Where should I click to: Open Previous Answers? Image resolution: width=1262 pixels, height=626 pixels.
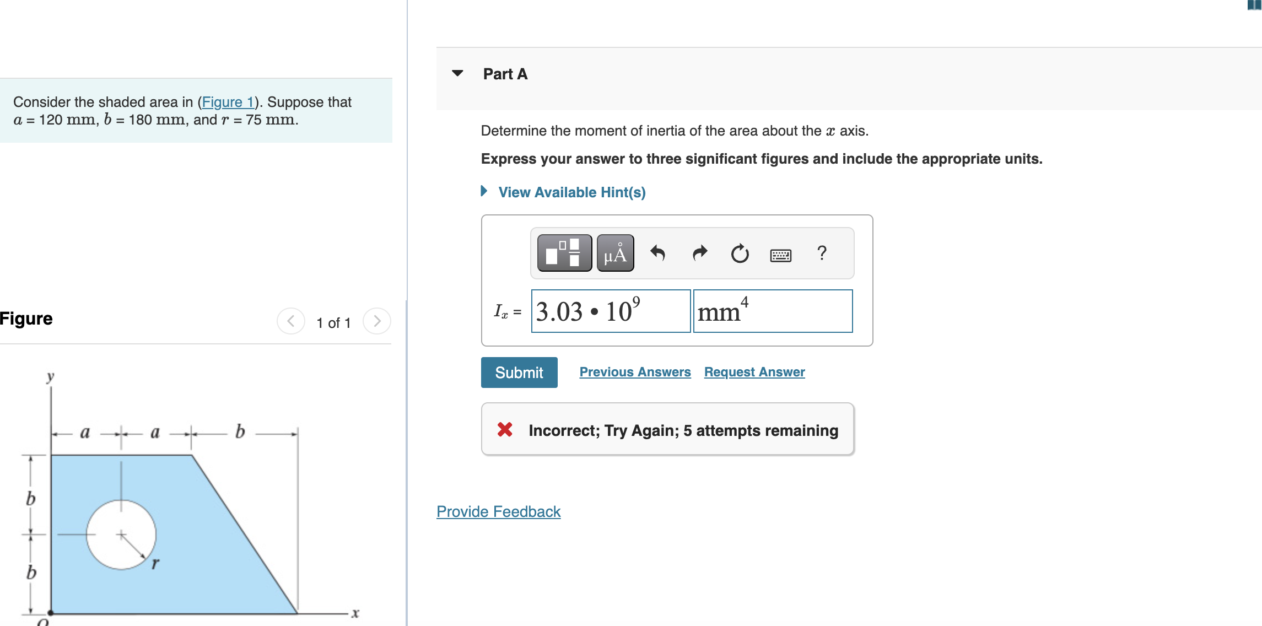(x=635, y=371)
